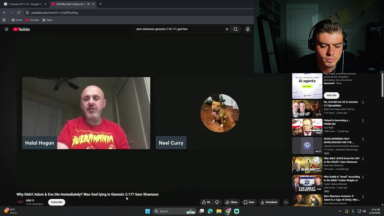Open 'Why didn't JESUS know the DAY' video
This screenshot has height=216, width=384.
pos(341,160)
